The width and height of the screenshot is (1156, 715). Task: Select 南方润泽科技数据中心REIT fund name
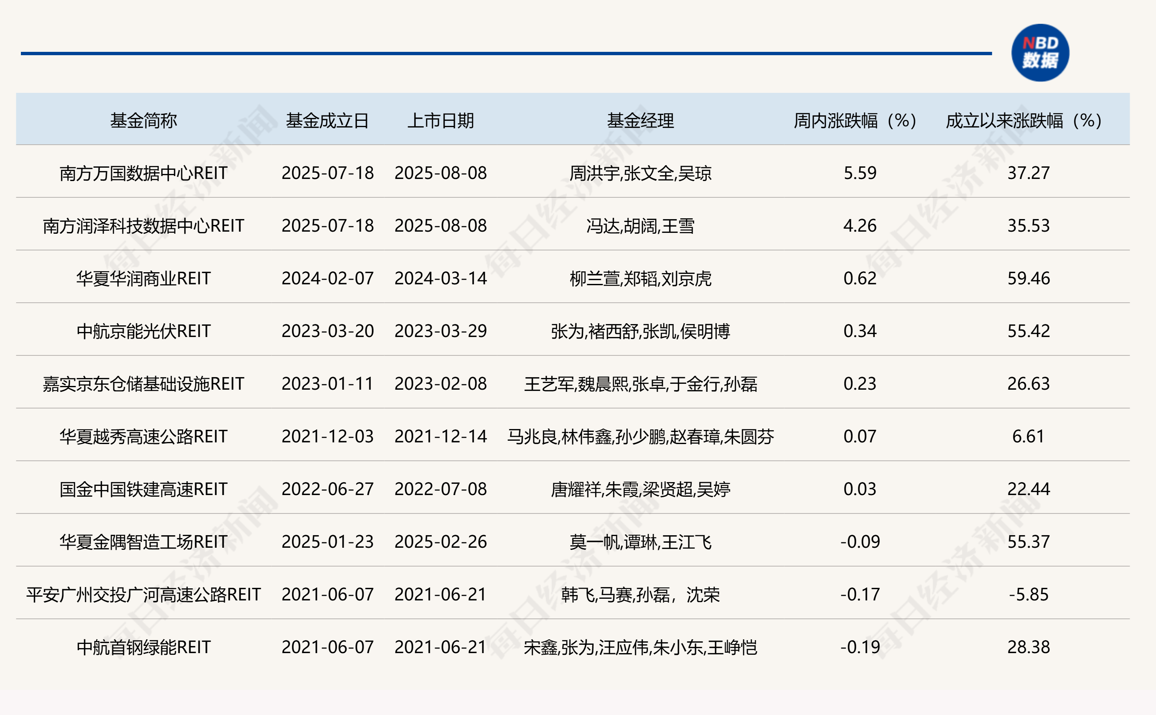pyautogui.click(x=143, y=225)
